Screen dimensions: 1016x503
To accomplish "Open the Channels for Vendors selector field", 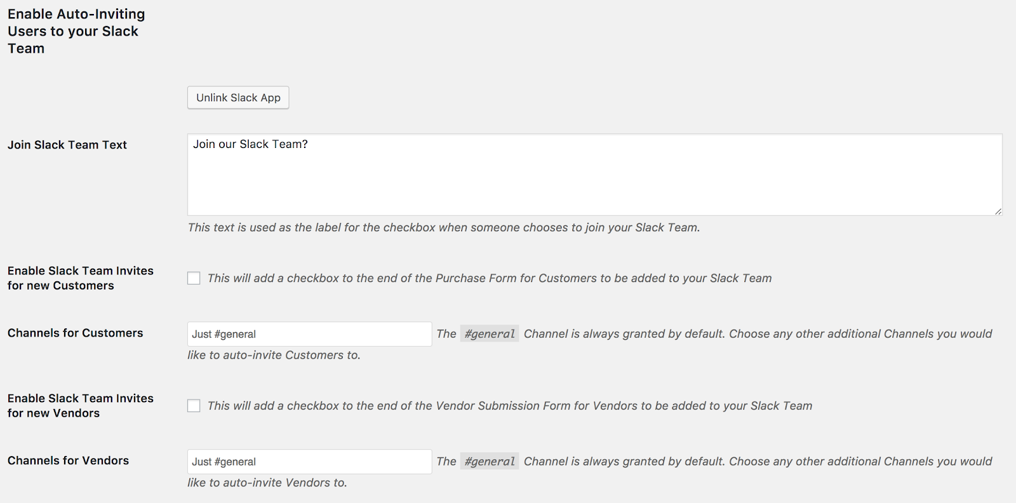I will coord(309,462).
